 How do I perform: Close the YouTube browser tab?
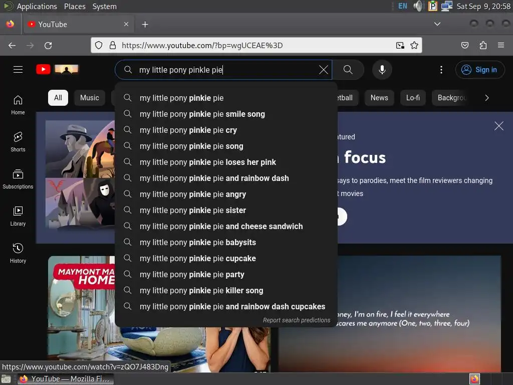click(x=126, y=24)
